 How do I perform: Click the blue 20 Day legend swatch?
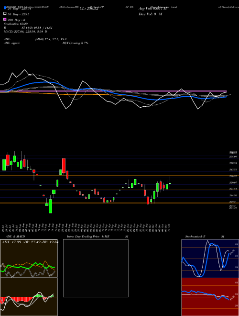pos(5,8)
